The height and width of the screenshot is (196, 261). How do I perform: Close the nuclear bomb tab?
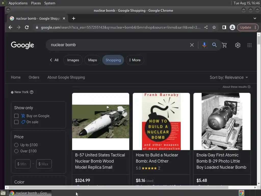coord(64,18)
